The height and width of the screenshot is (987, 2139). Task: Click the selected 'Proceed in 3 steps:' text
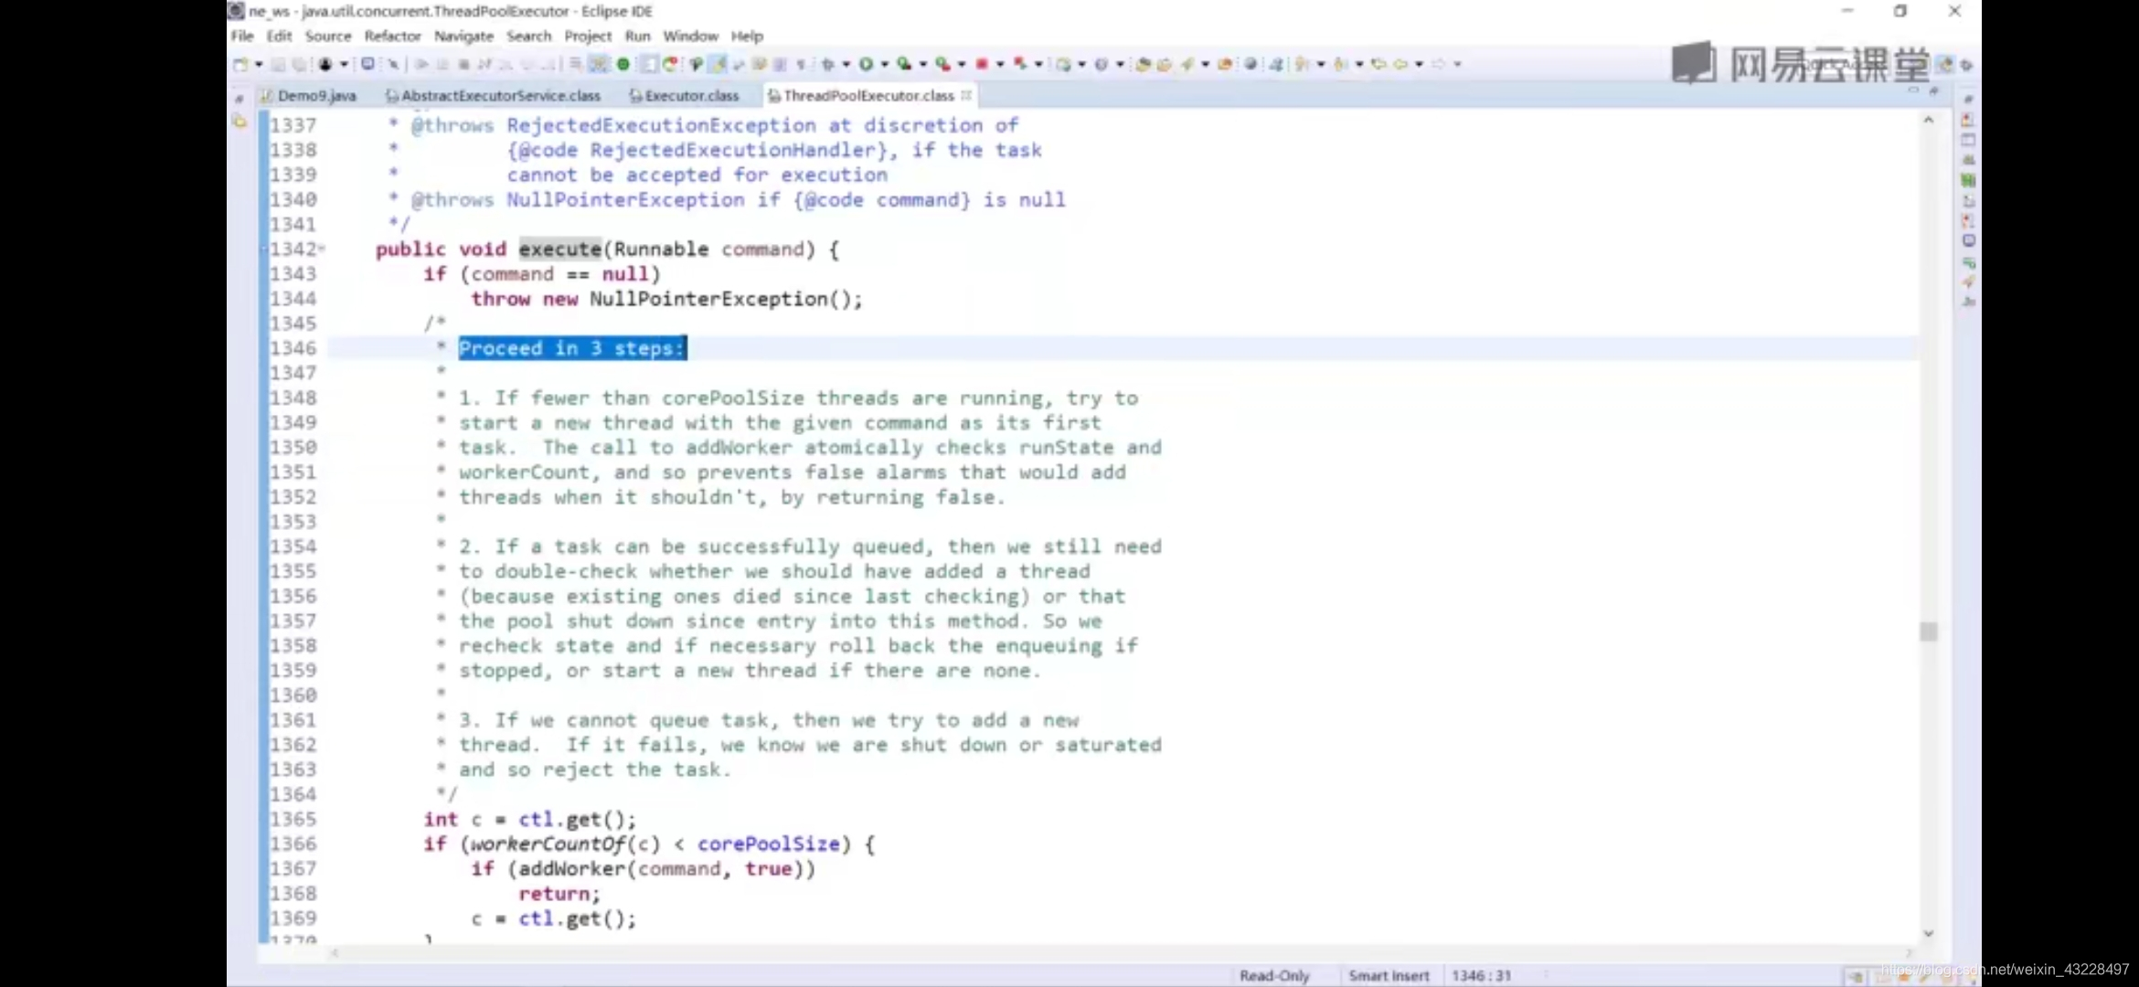coord(572,348)
